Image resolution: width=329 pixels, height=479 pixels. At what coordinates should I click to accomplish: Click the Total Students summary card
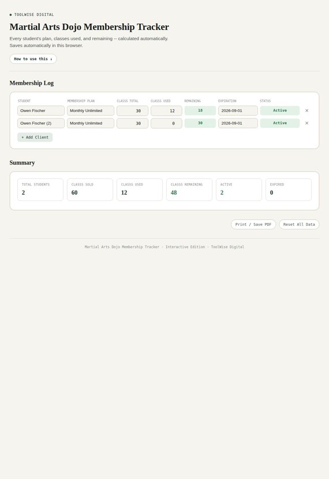click(40, 190)
